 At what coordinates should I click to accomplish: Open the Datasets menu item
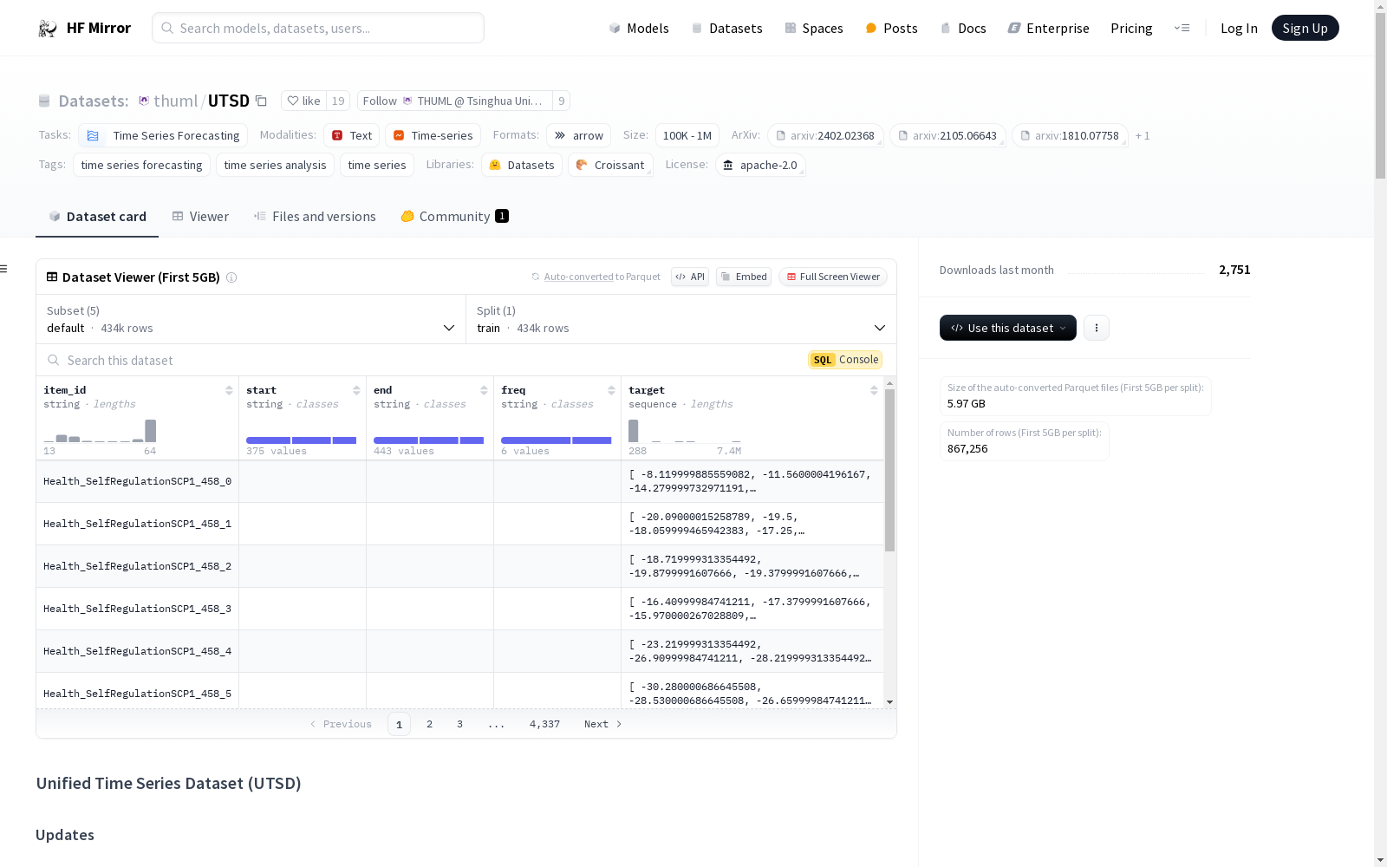click(726, 28)
